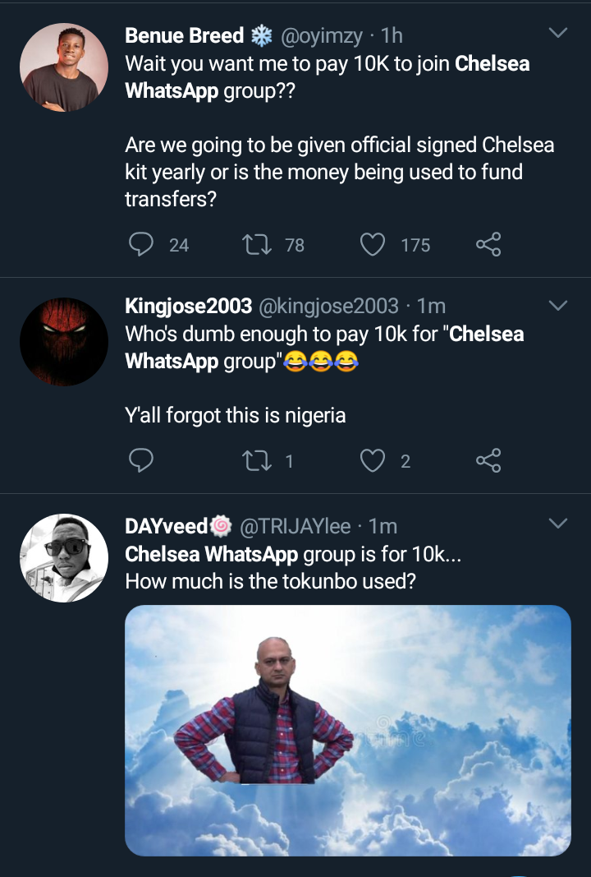
Task: Open Kingjose2003's red mask avatar
Action: pos(64,341)
